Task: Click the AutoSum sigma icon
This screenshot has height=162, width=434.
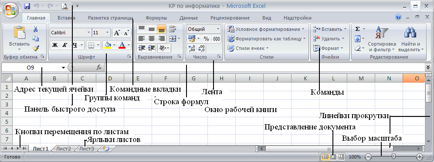Action: click(x=358, y=29)
